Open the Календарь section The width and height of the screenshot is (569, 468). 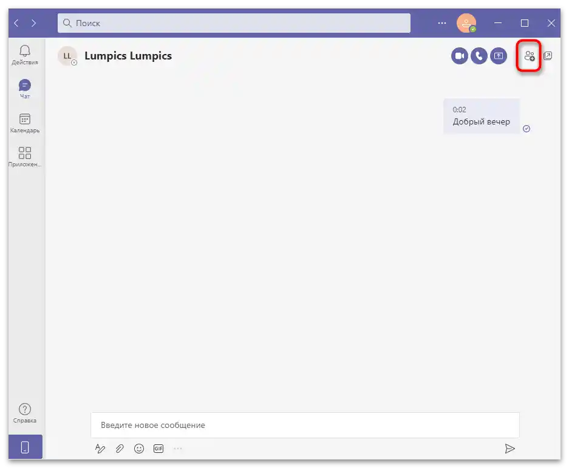click(25, 123)
